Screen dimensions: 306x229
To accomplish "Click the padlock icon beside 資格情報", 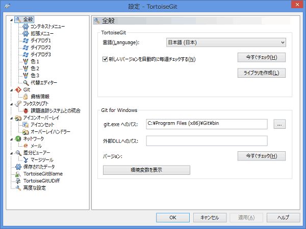I will (x=25, y=97).
